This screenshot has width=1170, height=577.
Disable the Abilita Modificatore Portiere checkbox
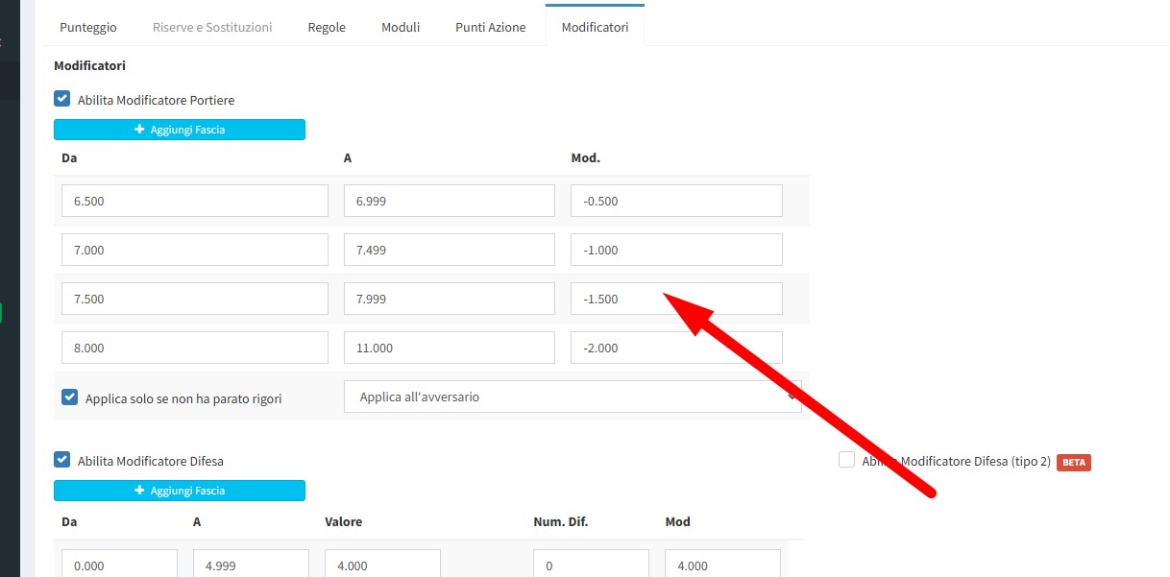62,99
